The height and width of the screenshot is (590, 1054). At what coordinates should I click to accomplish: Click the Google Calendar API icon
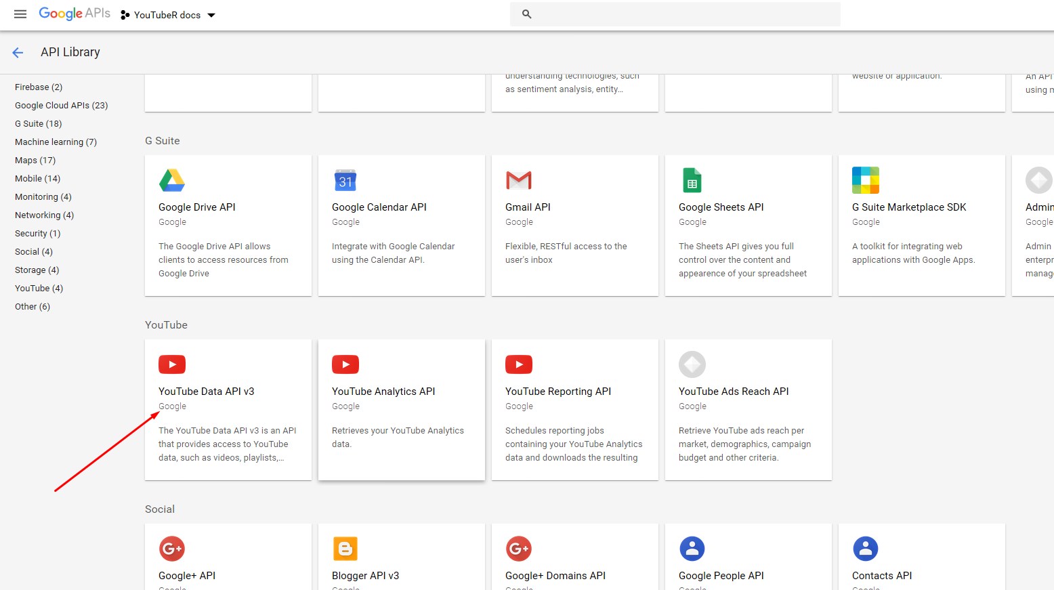345,180
